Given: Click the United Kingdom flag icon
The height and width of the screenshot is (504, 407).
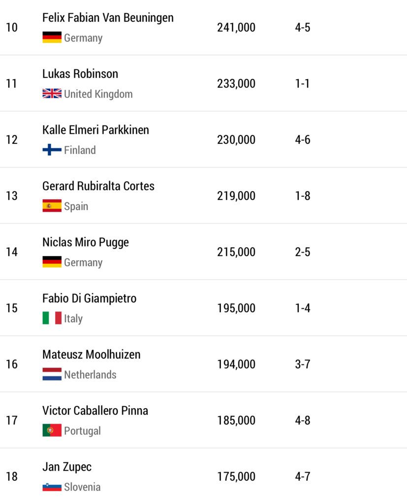Looking at the screenshot, I should (52, 94).
